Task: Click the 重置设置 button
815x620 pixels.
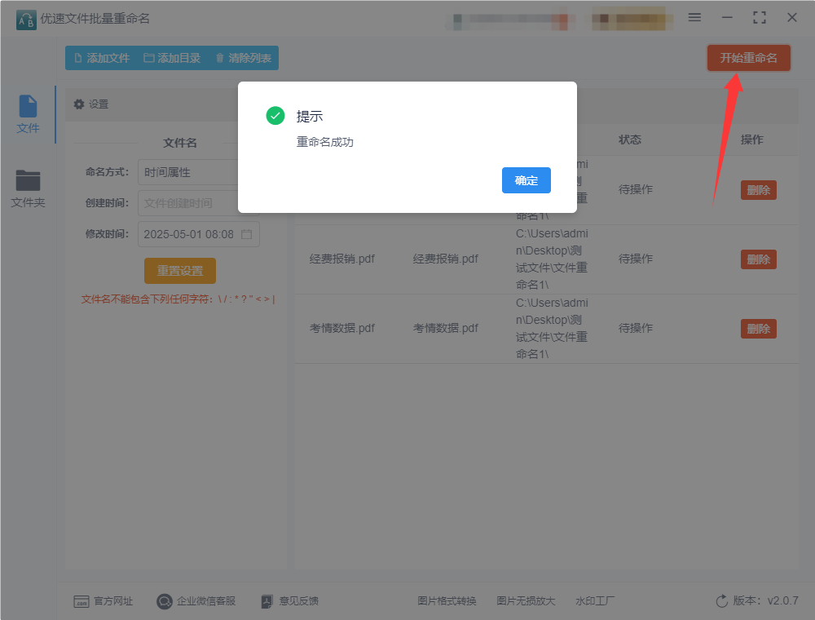Action: pyautogui.click(x=180, y=271)
